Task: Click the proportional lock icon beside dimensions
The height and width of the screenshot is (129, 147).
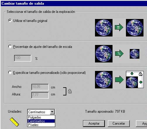Action: [70, 91]
